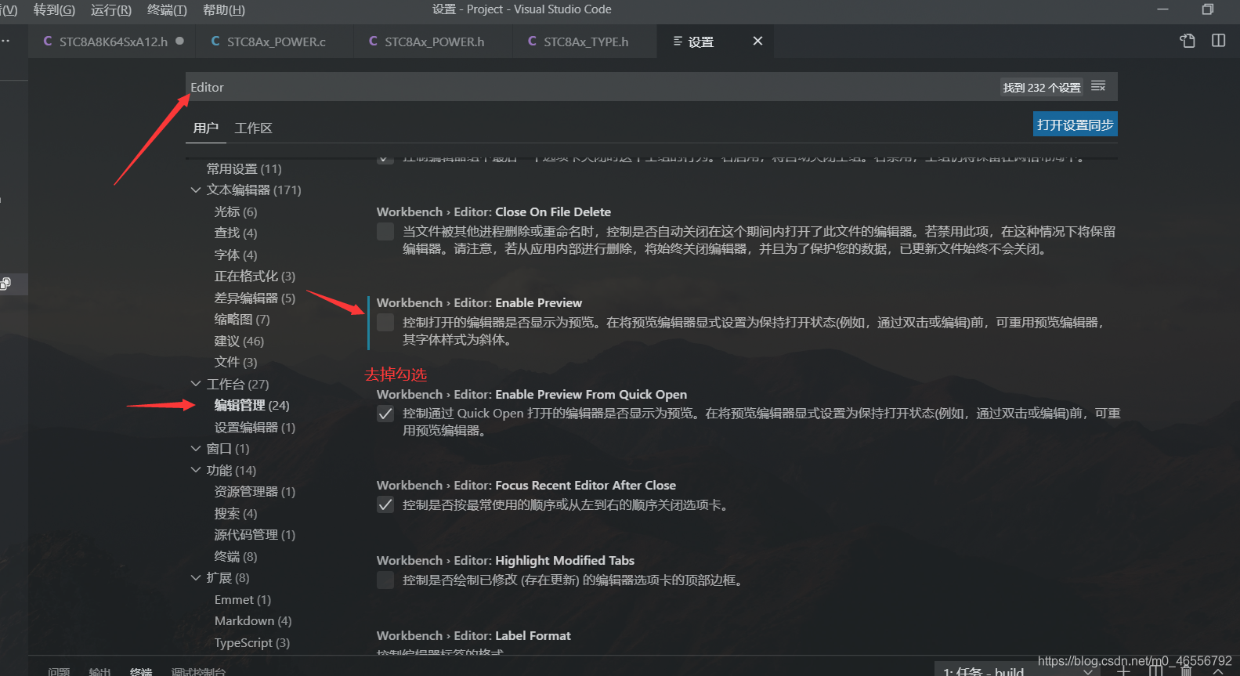Viewport: 1240px width, 676px height.
Task: Uncheck Enable Preview From Quick Open
Action: point(385,414)
